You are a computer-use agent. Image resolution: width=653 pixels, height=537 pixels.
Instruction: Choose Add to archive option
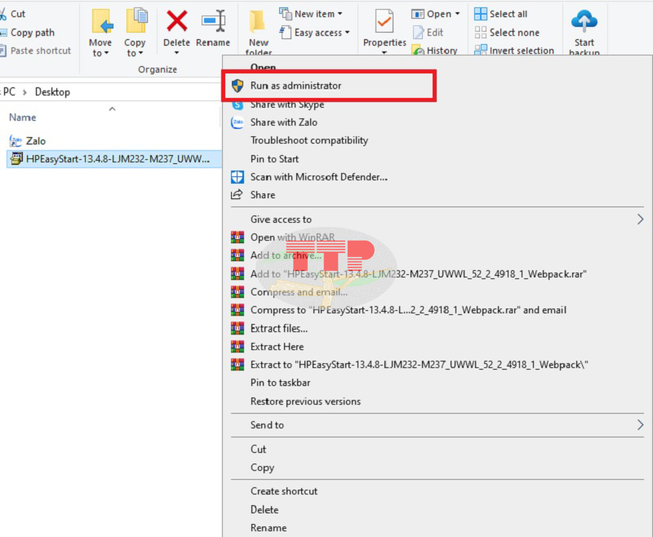[286, 255]
